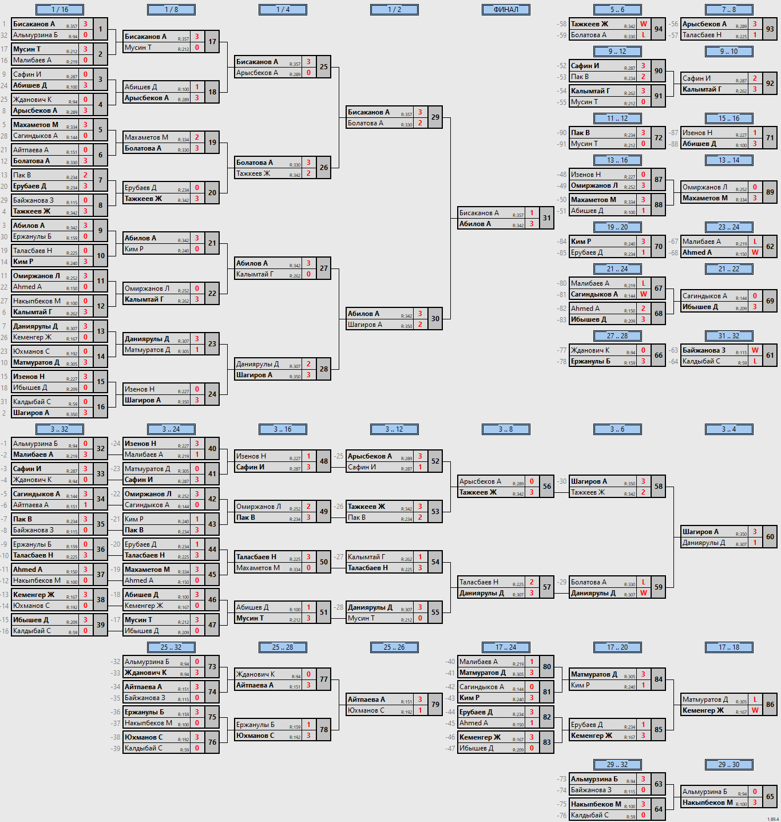Open match number 60 box for third place

770,537
